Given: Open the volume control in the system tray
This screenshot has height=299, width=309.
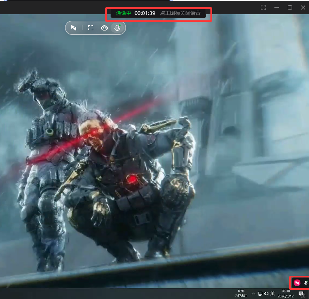Looking at the screenshot, I should pos(266,294).
